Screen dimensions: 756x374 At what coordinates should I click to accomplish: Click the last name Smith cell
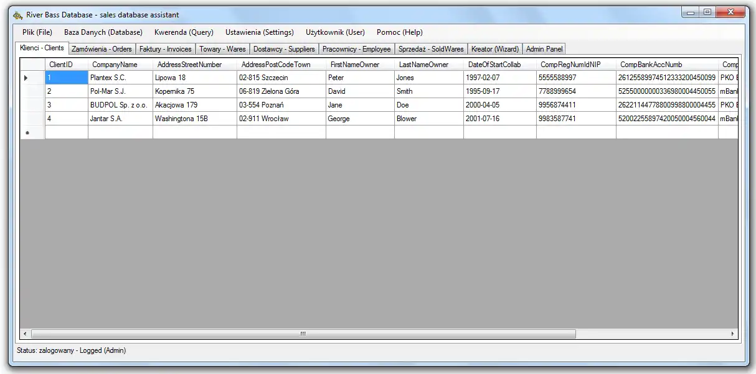(429, 91)
